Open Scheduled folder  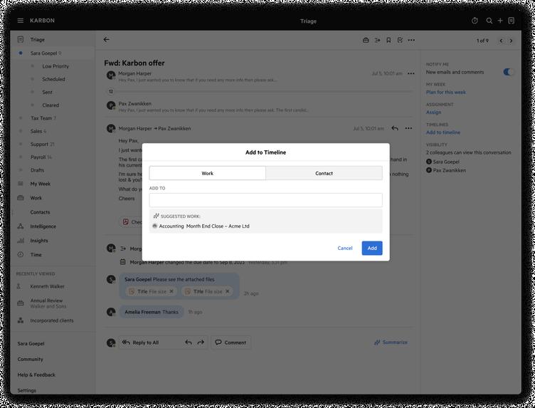pos(53,79)
